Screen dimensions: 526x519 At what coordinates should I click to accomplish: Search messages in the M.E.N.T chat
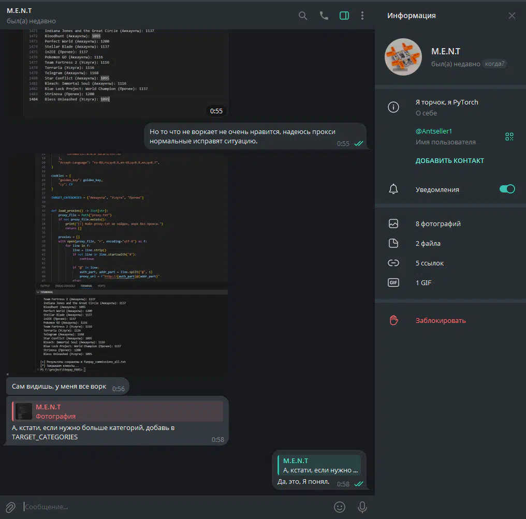pyautogui.click(x=302, y=16)
